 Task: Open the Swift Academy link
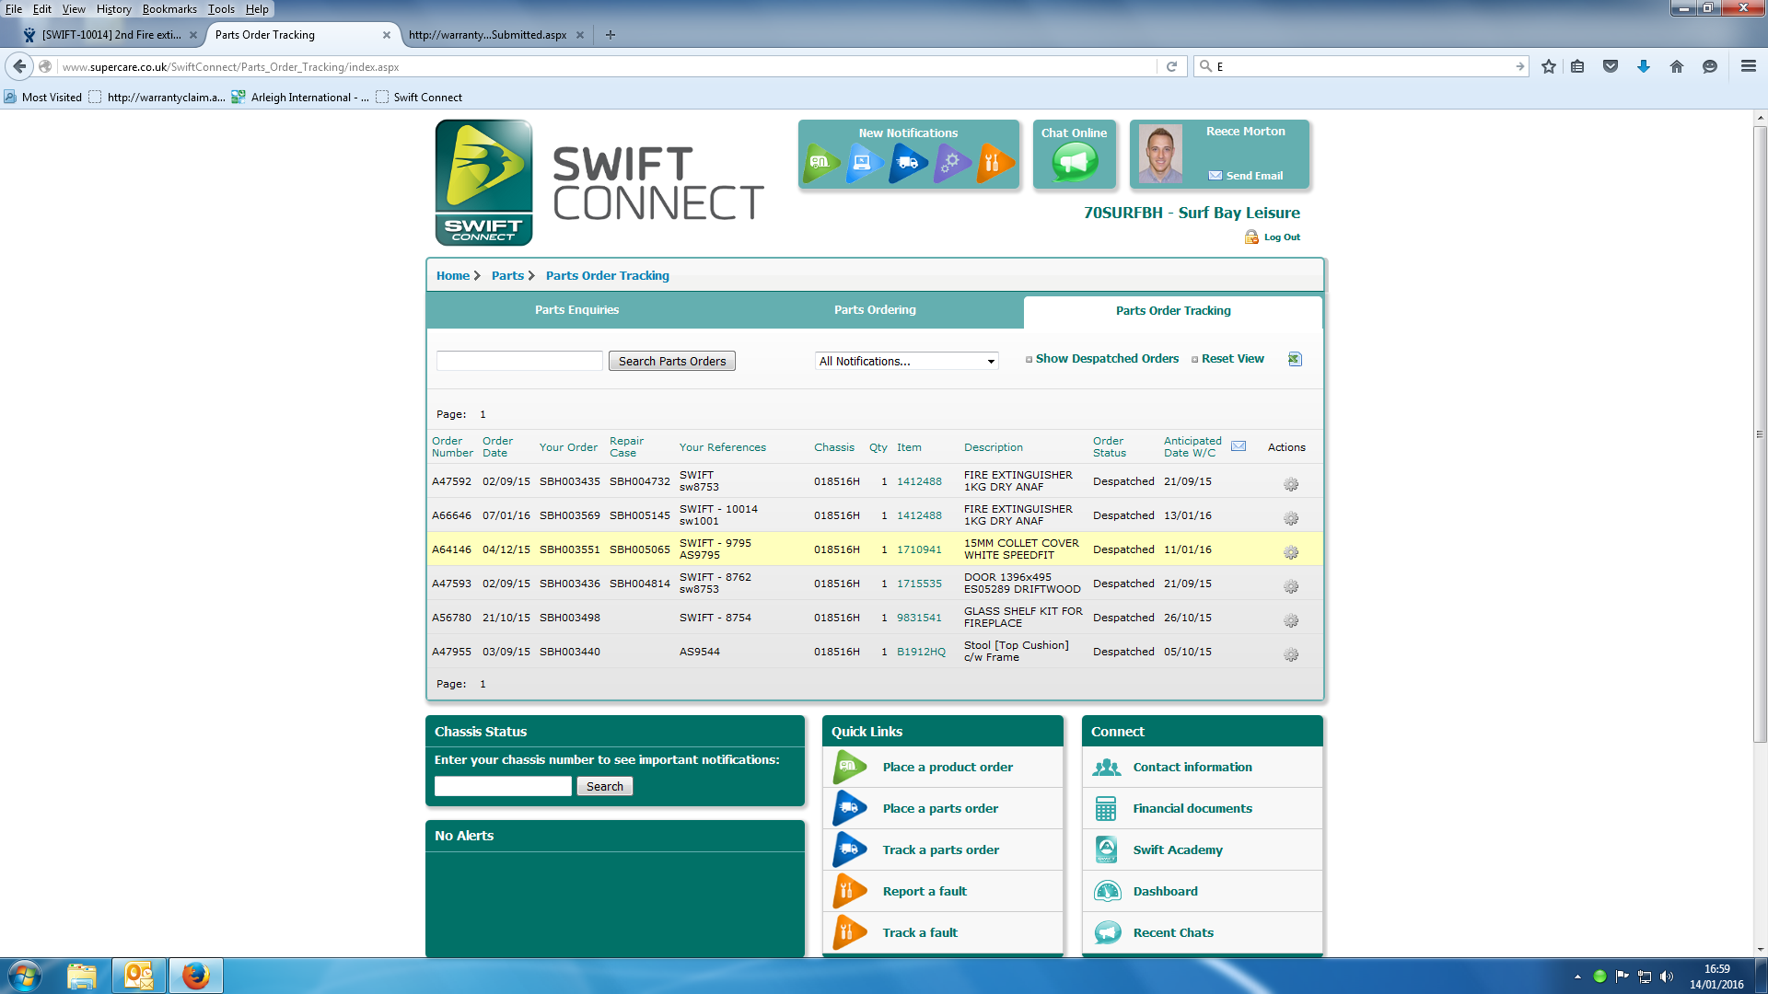(x=1177, y=850)
